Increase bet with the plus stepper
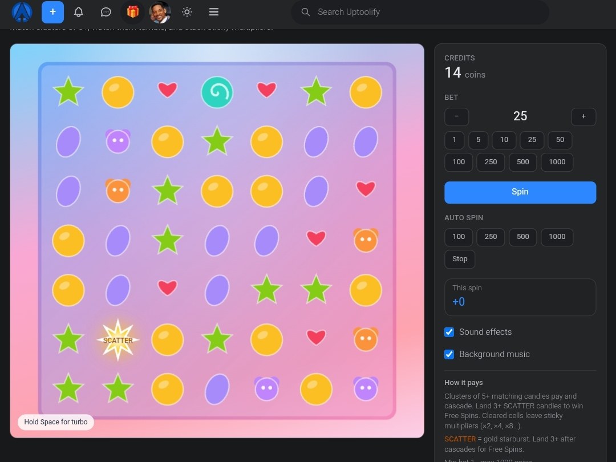 click(583, 117)
